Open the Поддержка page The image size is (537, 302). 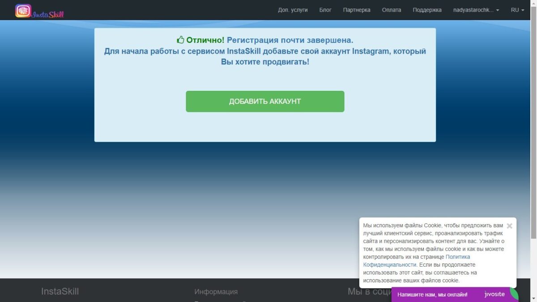(x=427, y=10)
